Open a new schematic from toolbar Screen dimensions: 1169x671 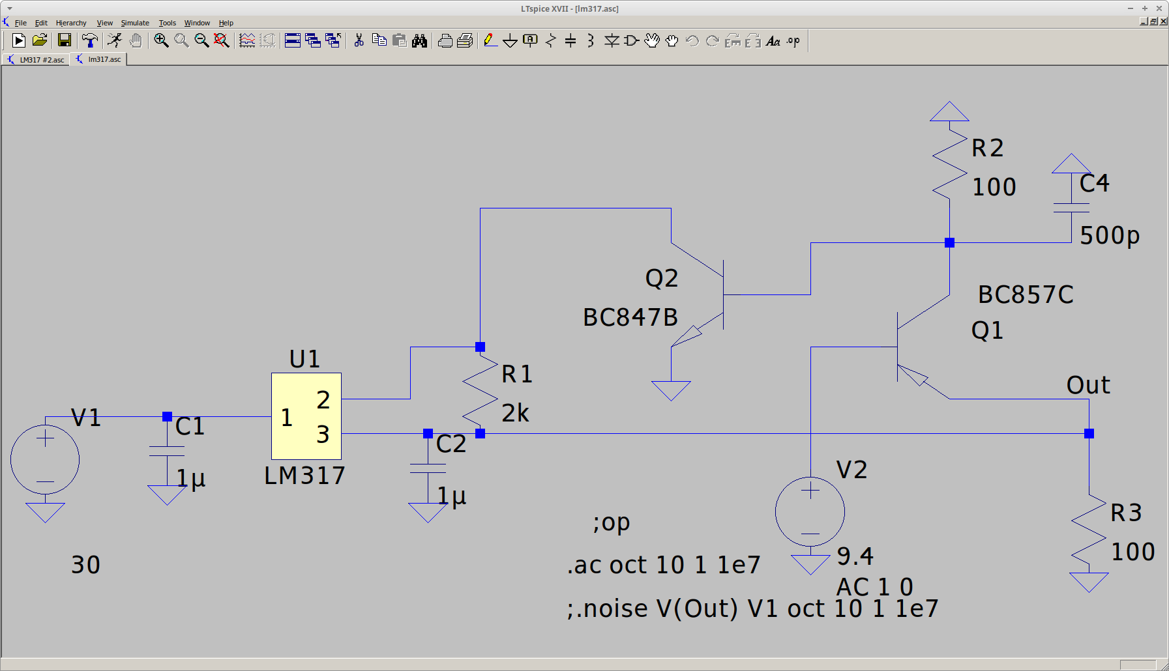tap(19, 40)
